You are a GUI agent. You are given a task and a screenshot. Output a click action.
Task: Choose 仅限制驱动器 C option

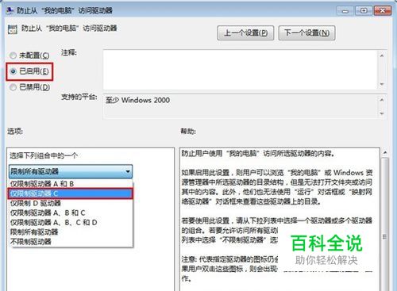71,193
